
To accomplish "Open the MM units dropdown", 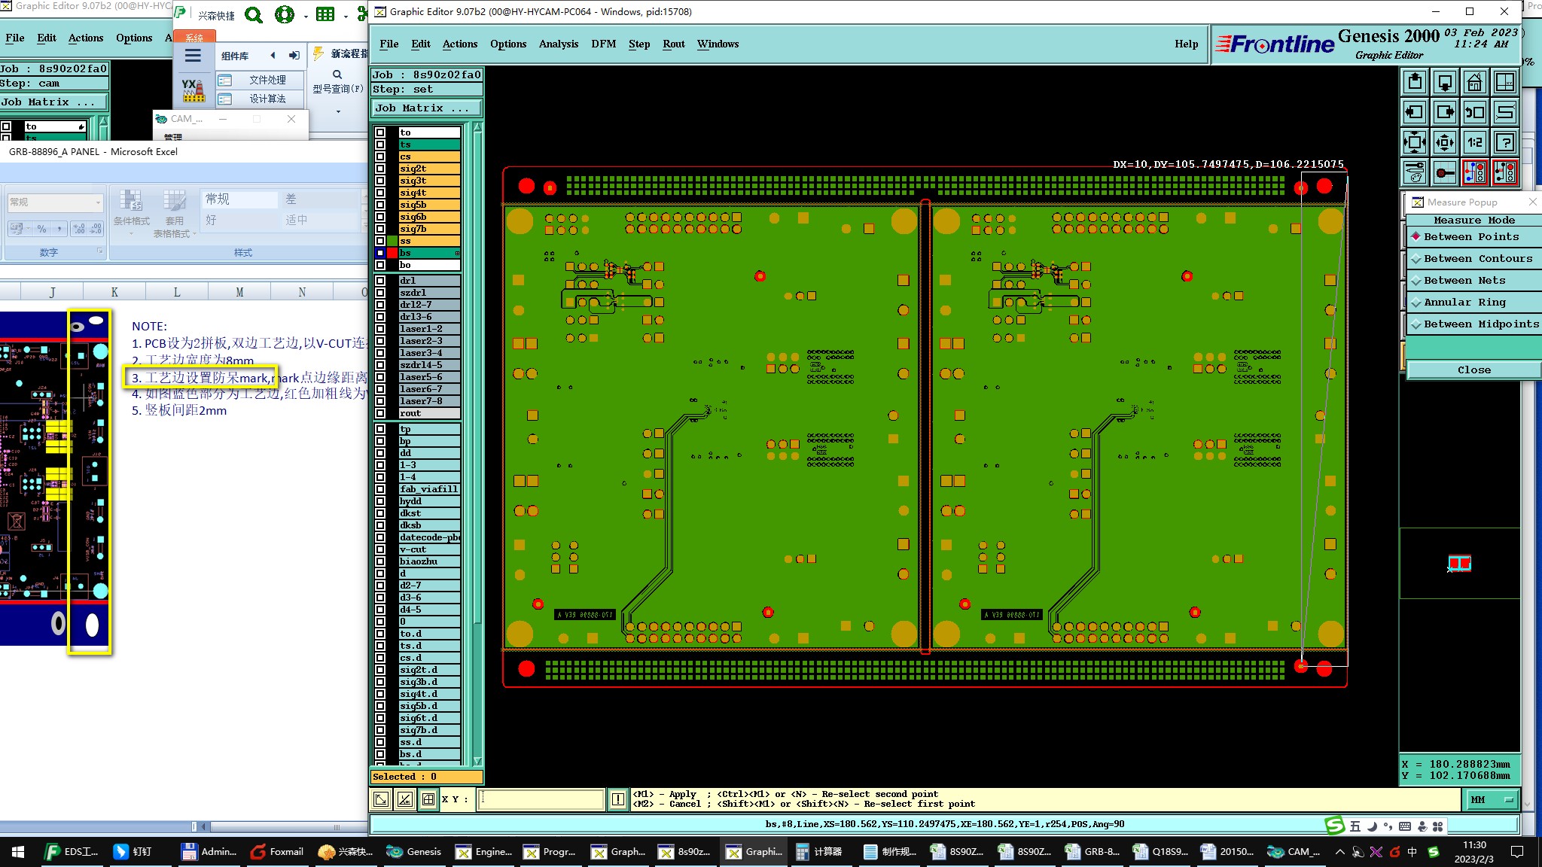I will (1492, 799).
